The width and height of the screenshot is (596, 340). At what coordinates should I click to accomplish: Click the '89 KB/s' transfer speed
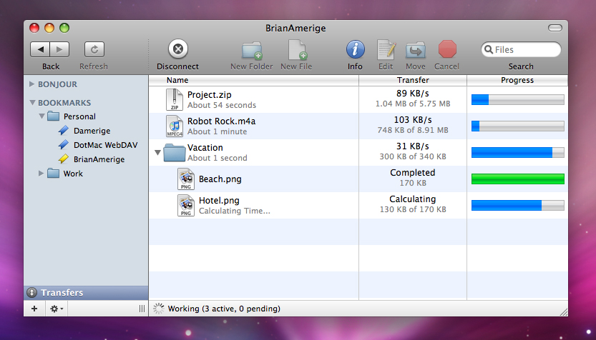pyautogui.click(x=413, y=94)
